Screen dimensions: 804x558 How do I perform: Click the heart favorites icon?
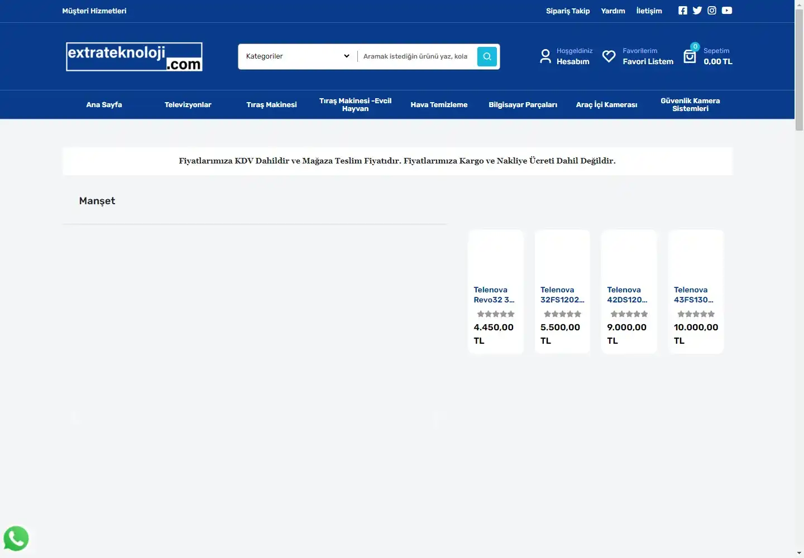tap(609, 56)
